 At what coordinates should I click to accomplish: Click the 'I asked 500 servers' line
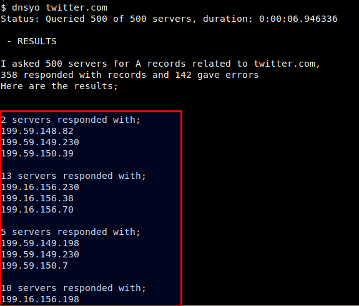160,64
